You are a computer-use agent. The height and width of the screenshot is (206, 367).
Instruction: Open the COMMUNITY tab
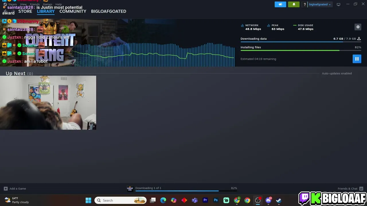(x=73, y=11)
